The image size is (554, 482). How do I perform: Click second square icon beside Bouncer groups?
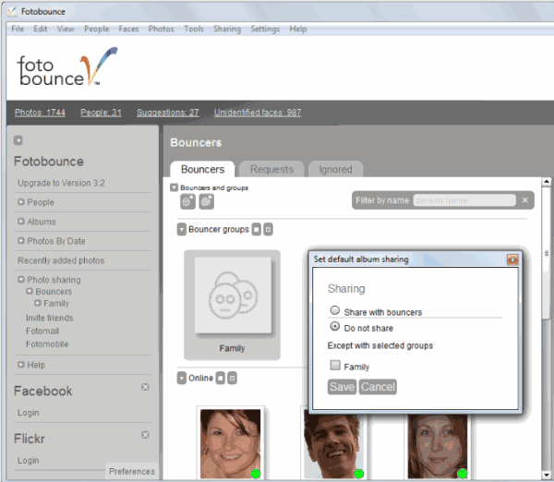point(268,230)
